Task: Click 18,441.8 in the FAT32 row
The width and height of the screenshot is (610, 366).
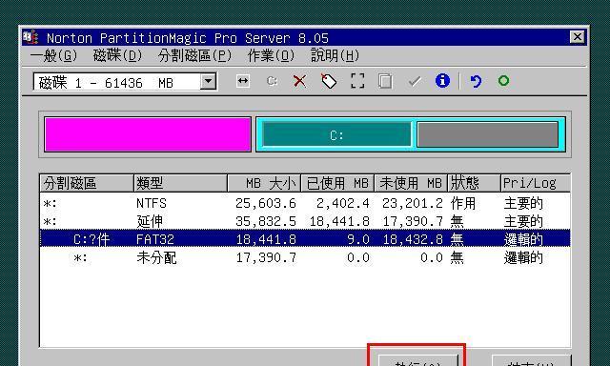Action: (266, 239)
